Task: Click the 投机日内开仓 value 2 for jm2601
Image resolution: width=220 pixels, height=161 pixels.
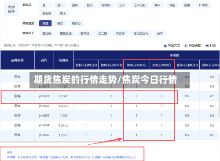Action: (x=136, y=96)
